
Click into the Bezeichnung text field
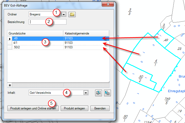(47, 22)
